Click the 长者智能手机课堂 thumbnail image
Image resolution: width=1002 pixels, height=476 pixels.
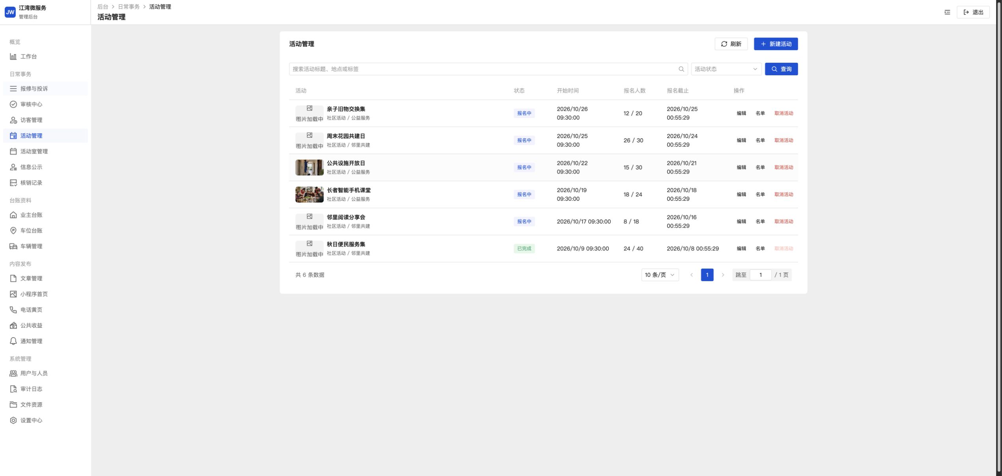309,195
